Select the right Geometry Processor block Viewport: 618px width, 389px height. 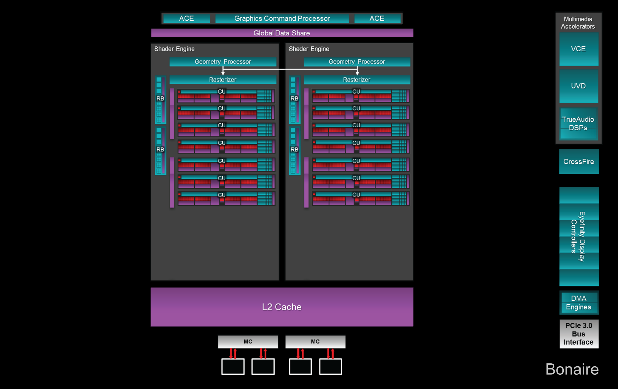357,62
